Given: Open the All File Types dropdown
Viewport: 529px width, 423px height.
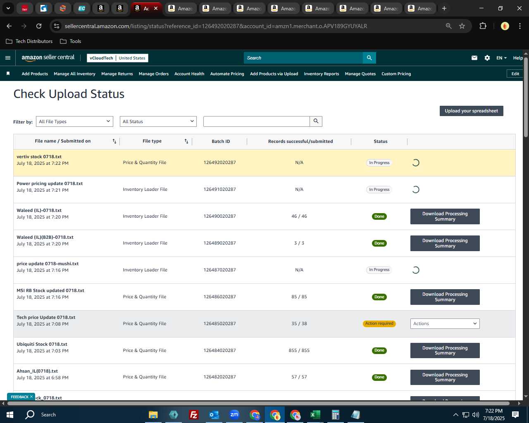Looking at the screenshot, I should pyautogui.click(x=74, y=121).
